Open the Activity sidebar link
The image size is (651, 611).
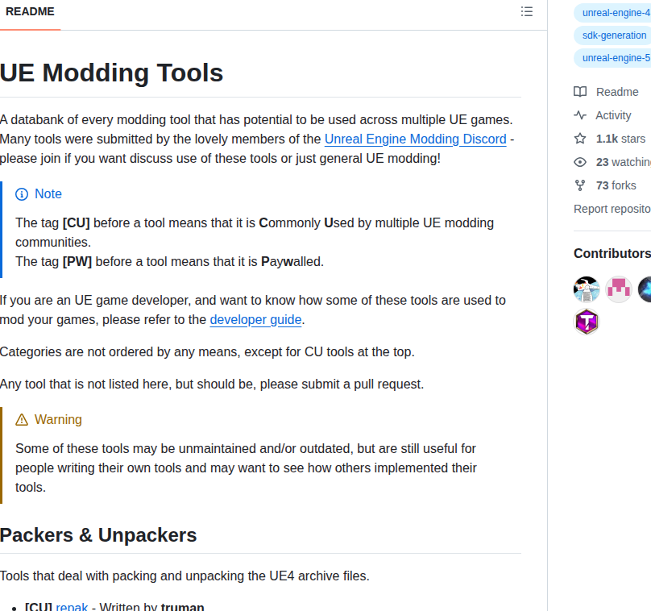click(613, 115)
